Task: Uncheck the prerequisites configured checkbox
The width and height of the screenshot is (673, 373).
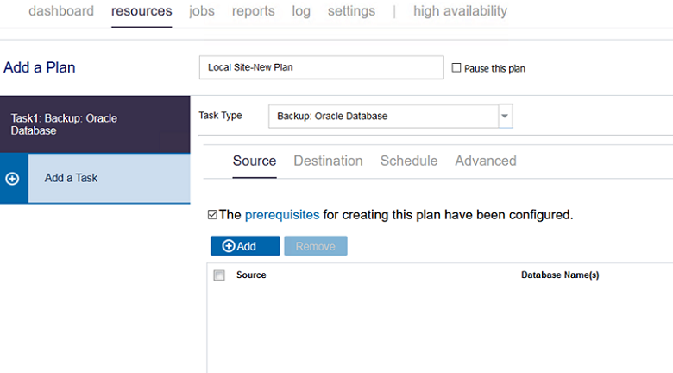Action: click(x=213, y=214)
